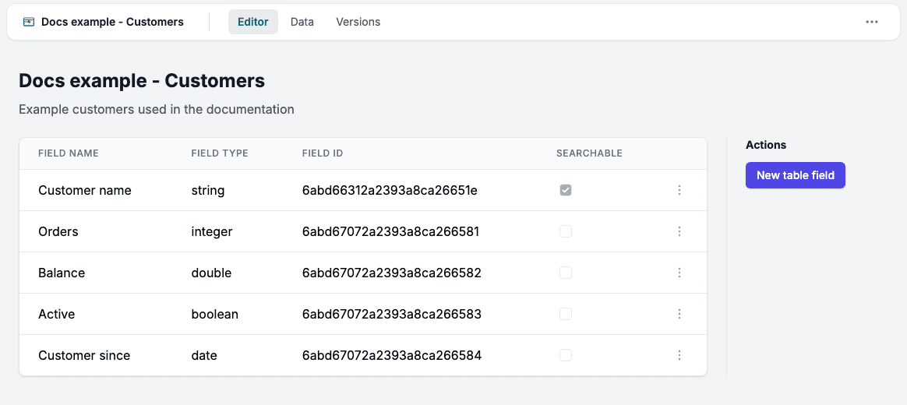This screenshot has height=405, width=907.
Task: Open row options for Active field
Action: [x=679, y=314]
